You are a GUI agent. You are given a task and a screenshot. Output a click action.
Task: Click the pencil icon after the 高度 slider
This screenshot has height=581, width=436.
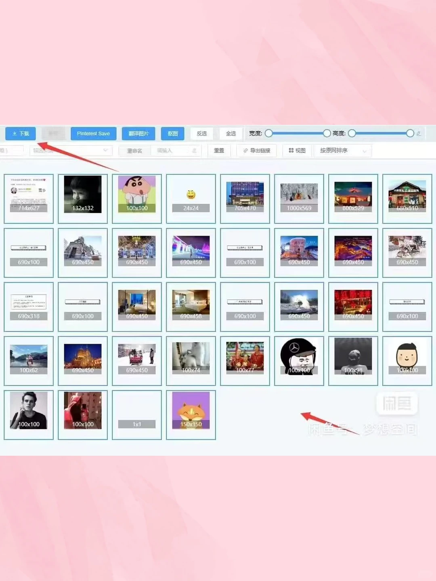(x=419, y=134)
